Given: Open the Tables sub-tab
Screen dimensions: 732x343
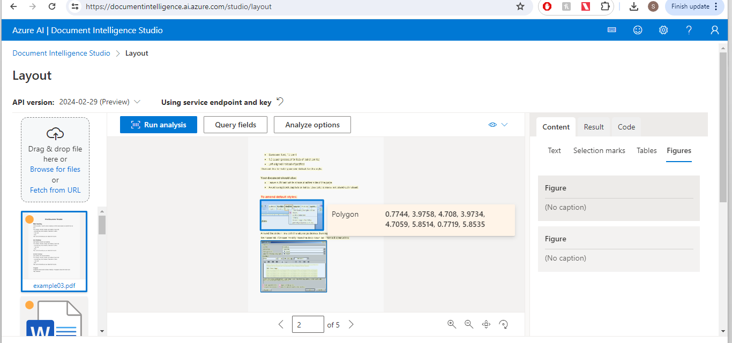Looking at the screenshot, I should (x=646, y=150).
